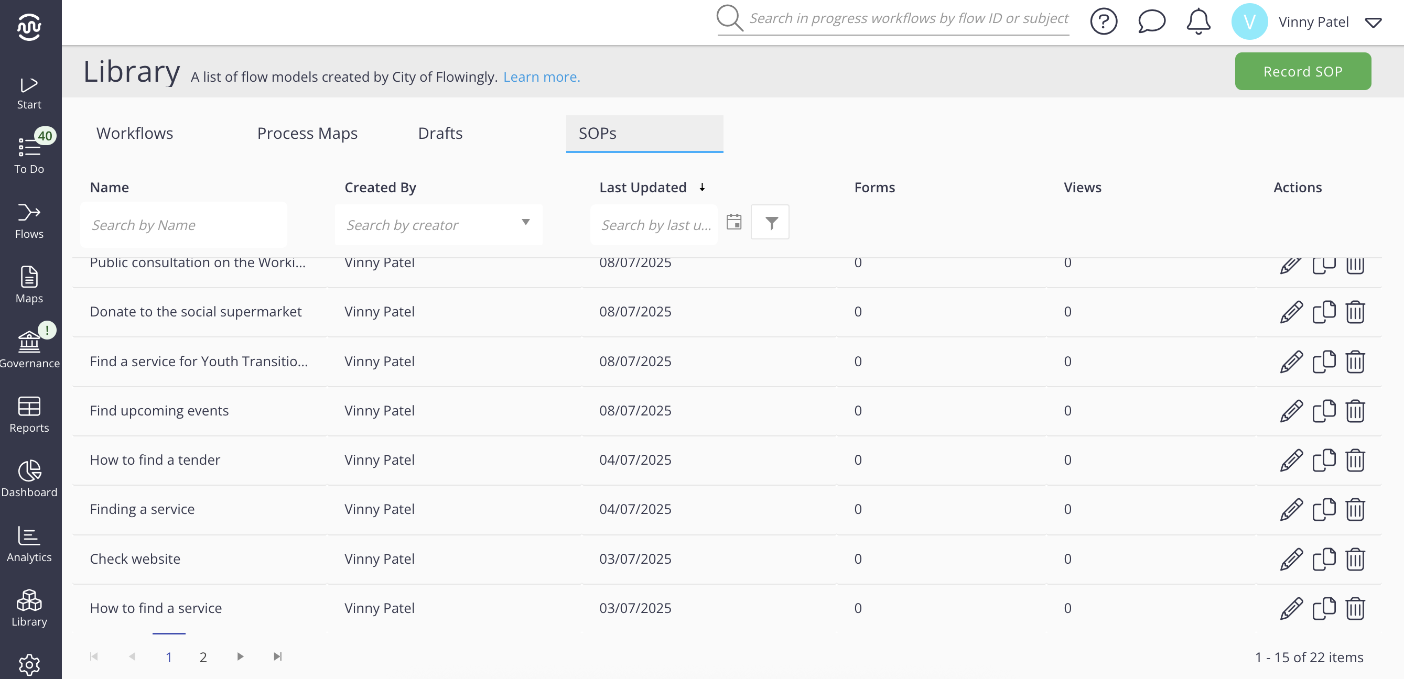This screenshot has width=1404, height=679.
Task: Open the Governance section in sidebar
Action: tap(29, 349)
